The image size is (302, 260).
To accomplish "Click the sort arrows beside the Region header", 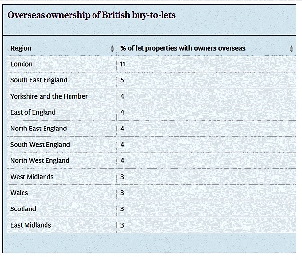I will [112, 49].
